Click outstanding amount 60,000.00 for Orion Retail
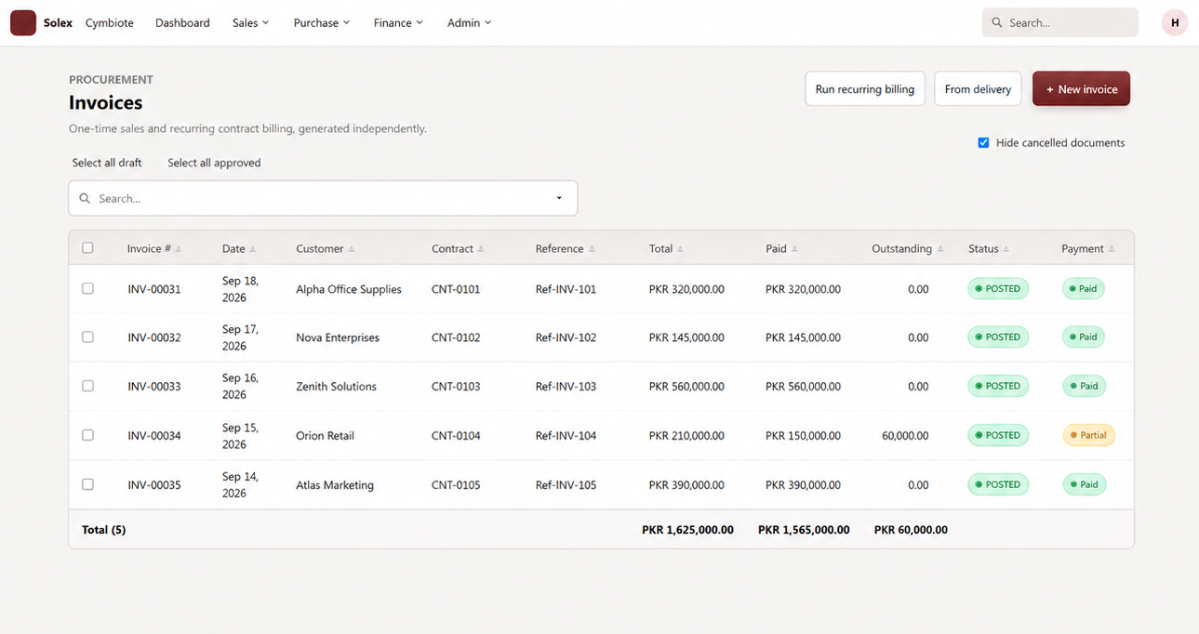 coord(905,435)
